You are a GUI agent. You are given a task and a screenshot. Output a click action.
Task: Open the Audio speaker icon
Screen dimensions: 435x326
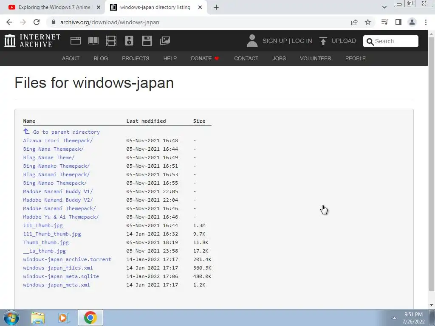129,41
